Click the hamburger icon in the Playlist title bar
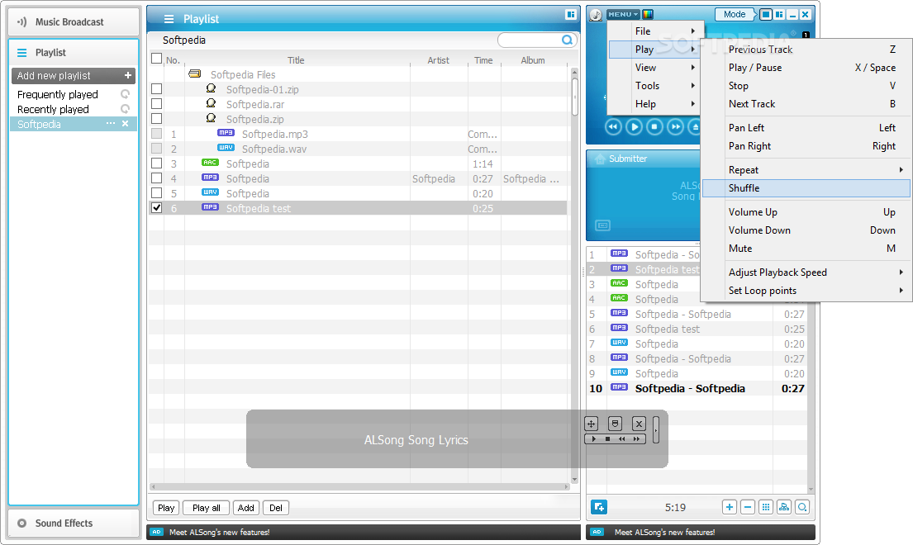The width and height of the screenshot is (913, 545). point(169,19)
